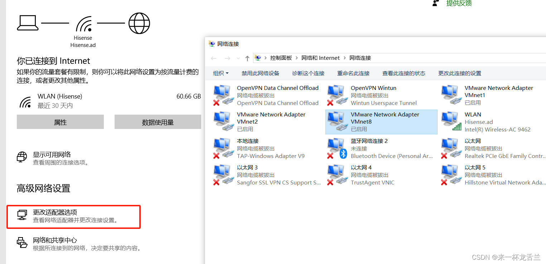Click the globe icon beside 显示可用网络

pos(22,157)
